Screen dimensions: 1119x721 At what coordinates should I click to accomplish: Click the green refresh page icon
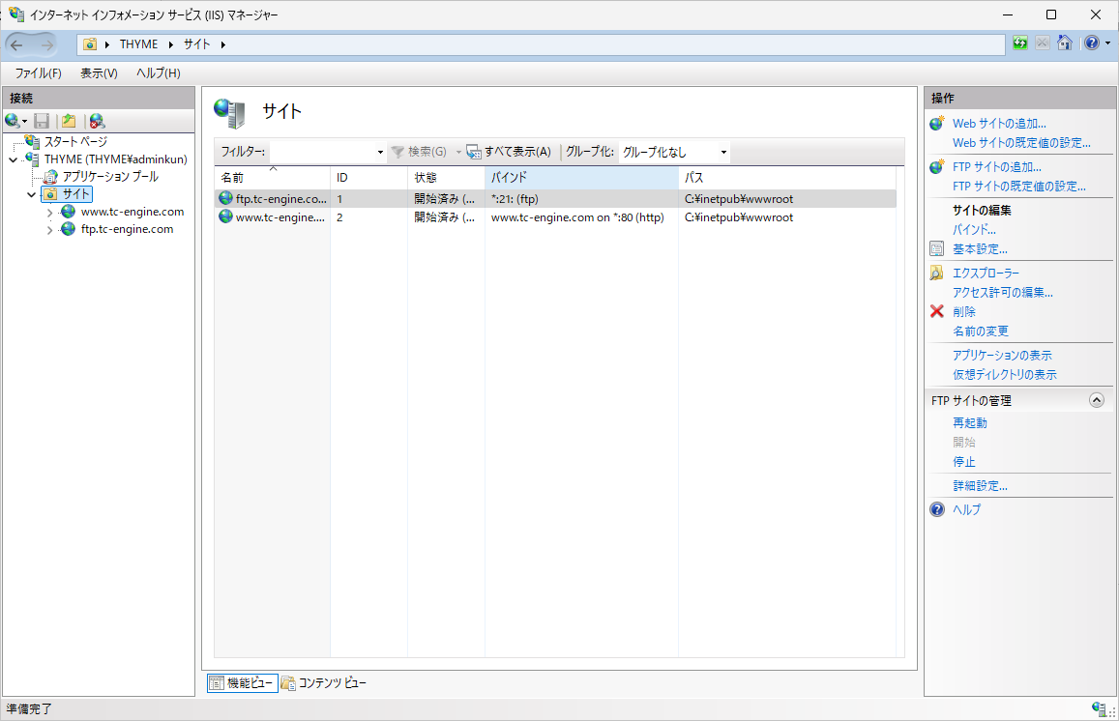coord(1020,43)
